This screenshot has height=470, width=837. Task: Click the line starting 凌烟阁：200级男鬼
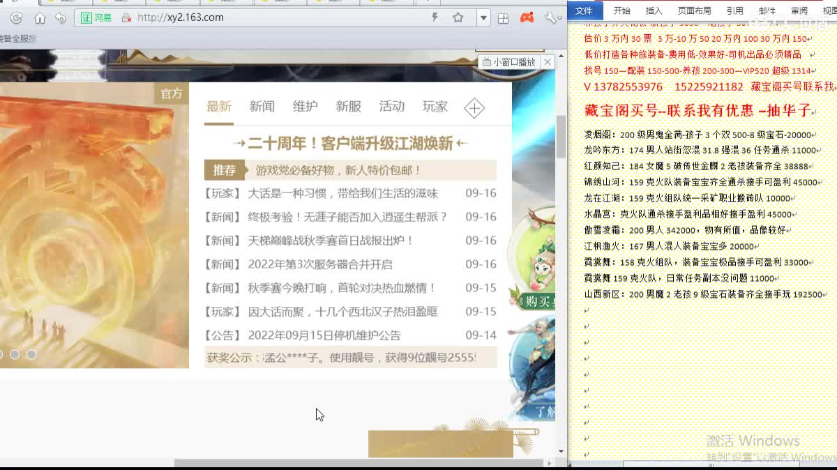(697, 135)
